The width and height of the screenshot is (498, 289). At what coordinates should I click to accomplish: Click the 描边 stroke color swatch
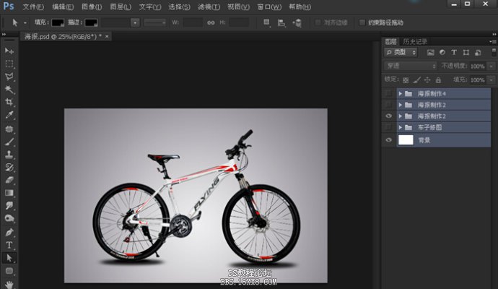pyautogui.click(x=91, y=22)
